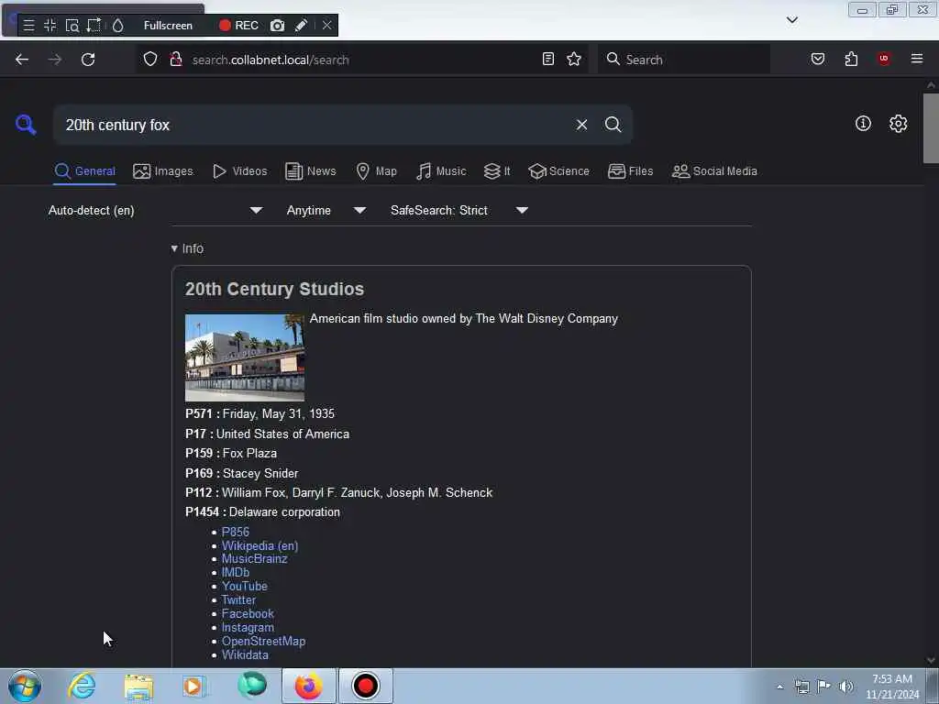Open the tracking protection shield icon

(150, 60)
